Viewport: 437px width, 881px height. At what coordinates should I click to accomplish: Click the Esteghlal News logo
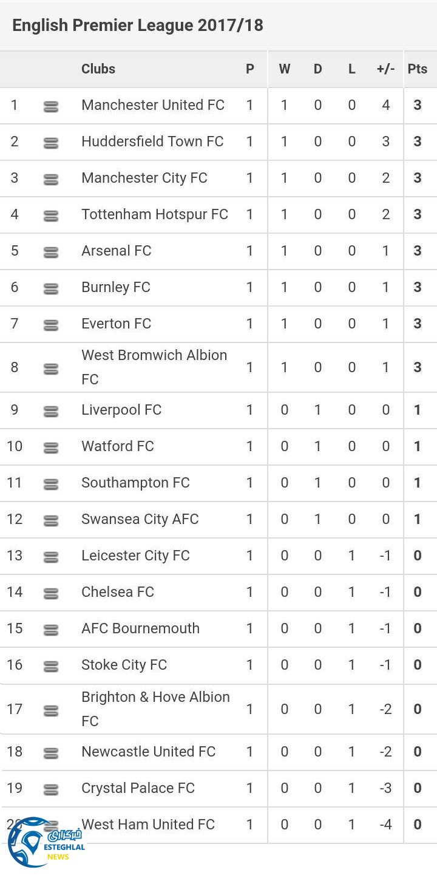44,842
